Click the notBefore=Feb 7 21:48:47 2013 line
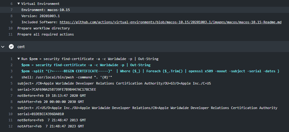This screenshot has height=132, width=289. click(52, 120)
